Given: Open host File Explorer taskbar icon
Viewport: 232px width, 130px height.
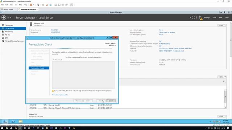Looking at the screenshot, I should point(7,128).
